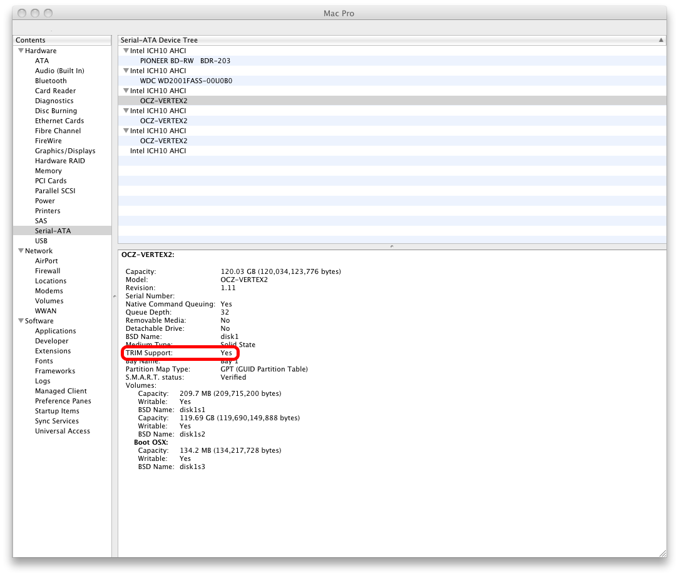The width and height of the screenshot is (679, 576).
Task: Select Audio (Built In) item
Action: coord(59,71)
